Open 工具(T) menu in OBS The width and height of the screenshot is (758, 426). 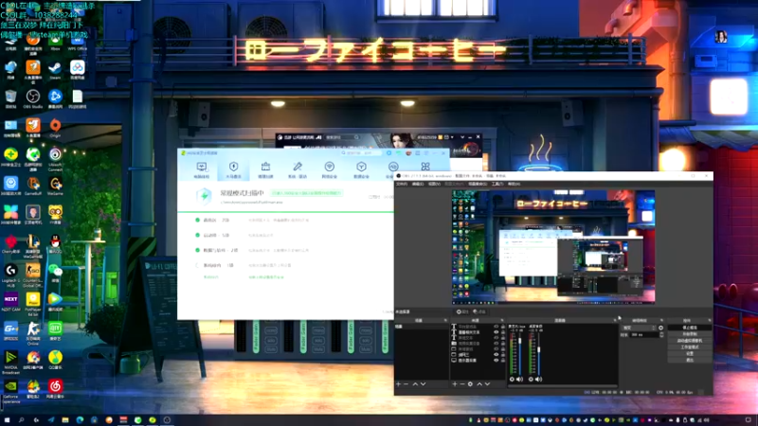[497, 184]
